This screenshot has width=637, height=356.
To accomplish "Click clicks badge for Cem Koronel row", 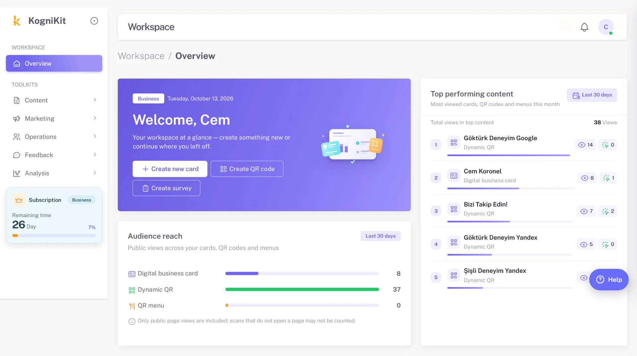I will point(608,178).
